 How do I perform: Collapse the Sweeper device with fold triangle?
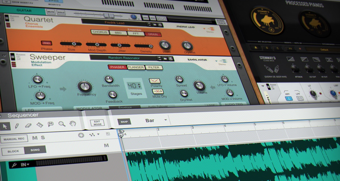4,56
